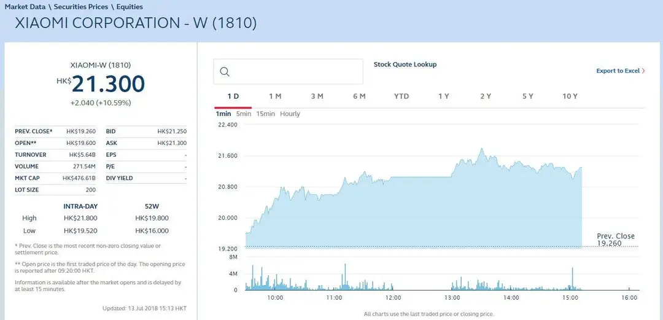This screenshot has width=663, height=320.
Task: Click the BID value HK$21.250
Action: [x=172, y=131]
